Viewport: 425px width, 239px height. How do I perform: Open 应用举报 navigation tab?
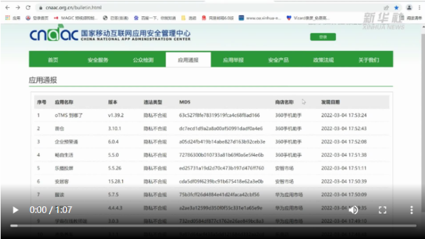click(233, 60)
